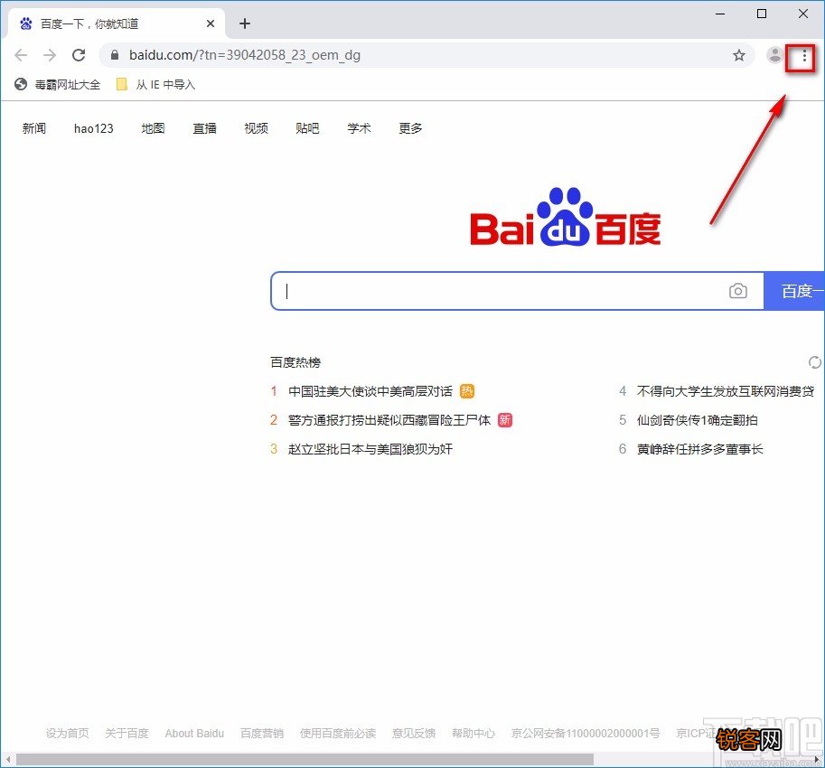
Task: Refresh the 百度热榜 list
Action: pos(814,362)
